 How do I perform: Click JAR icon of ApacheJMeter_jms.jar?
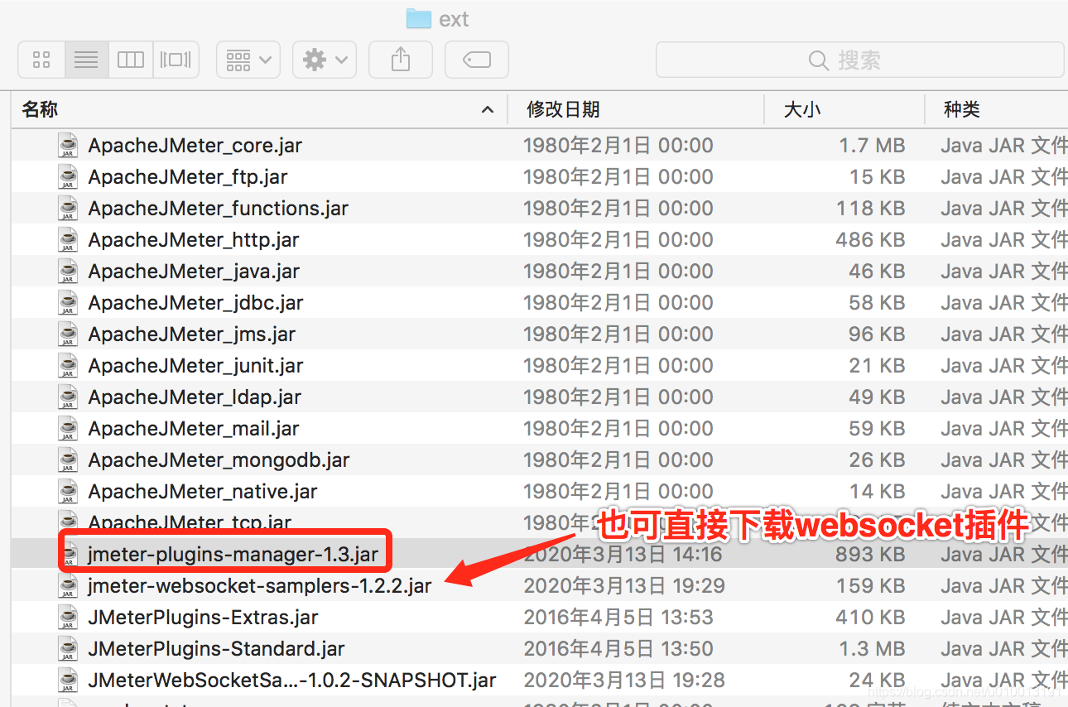point(68,334)
